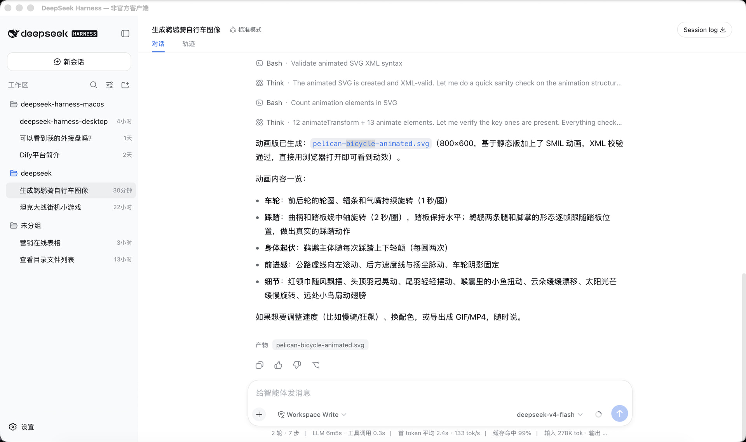Click the new folder icon in workspace

125,85
